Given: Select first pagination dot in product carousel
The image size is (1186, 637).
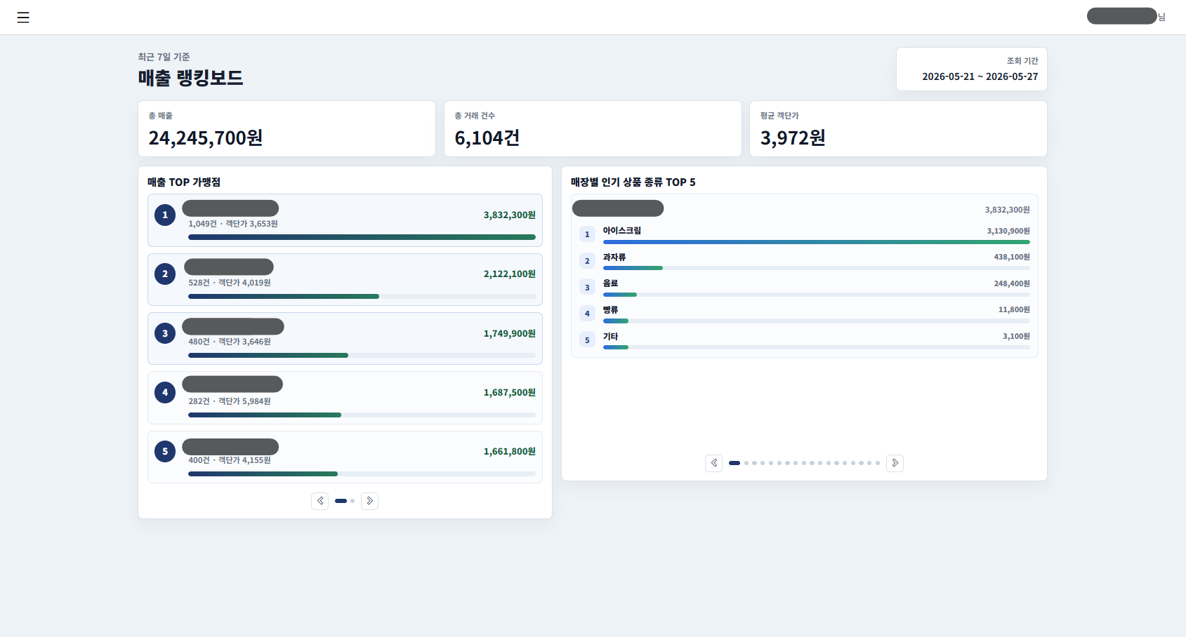Looking at the screenshot, I should click(x=734, y=463).
